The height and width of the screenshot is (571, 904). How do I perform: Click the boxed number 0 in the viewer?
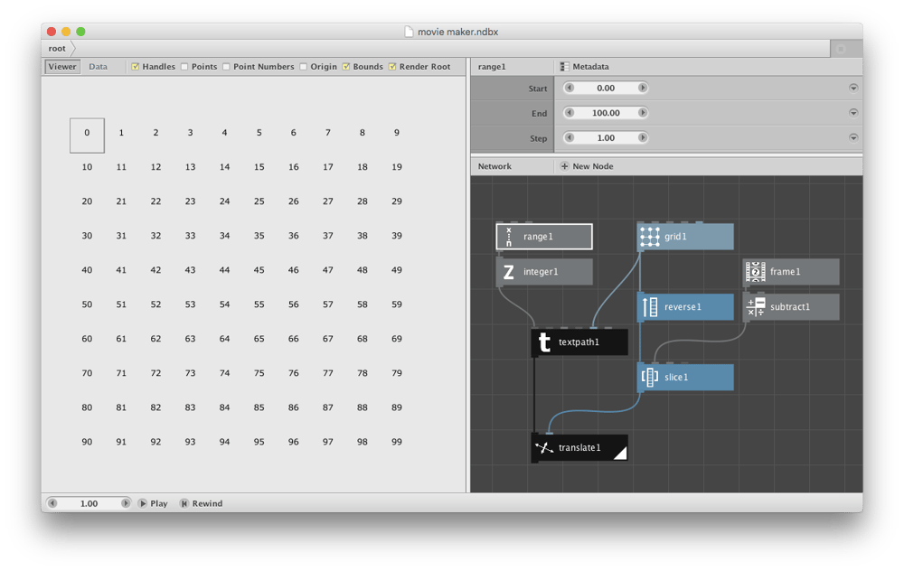pyautogui.click(x=87, y=136)
